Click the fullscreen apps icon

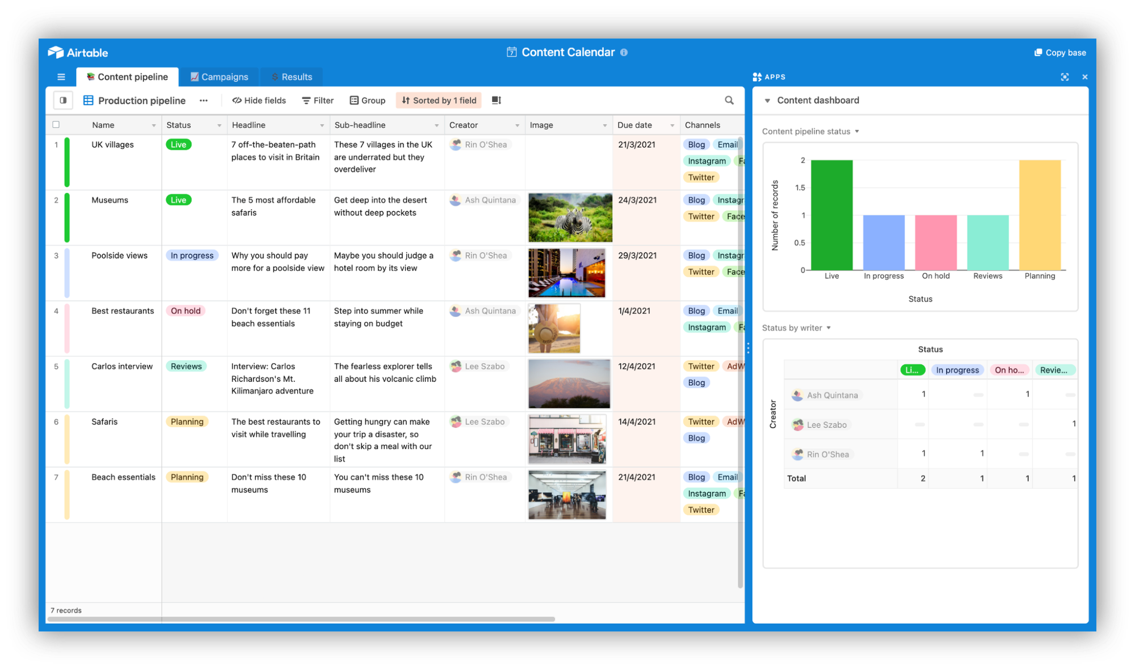1065,77
